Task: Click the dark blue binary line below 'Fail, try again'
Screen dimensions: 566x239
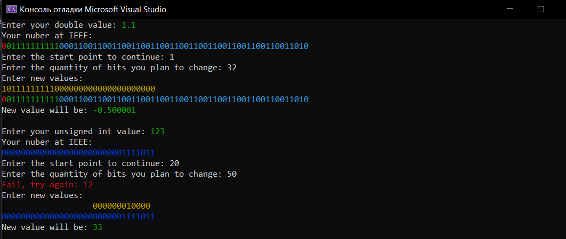Action: (x=78, y=217)
